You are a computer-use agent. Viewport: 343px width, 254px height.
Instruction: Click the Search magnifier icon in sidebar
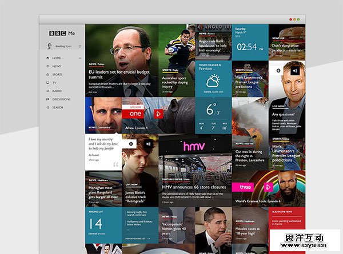pos(47,107)
